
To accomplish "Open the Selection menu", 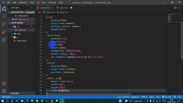I will pyautogui.click(x=23, y=3).
